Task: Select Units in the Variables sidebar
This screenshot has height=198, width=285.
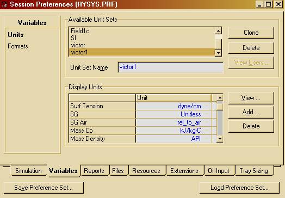Action: [x=16, y=35]
